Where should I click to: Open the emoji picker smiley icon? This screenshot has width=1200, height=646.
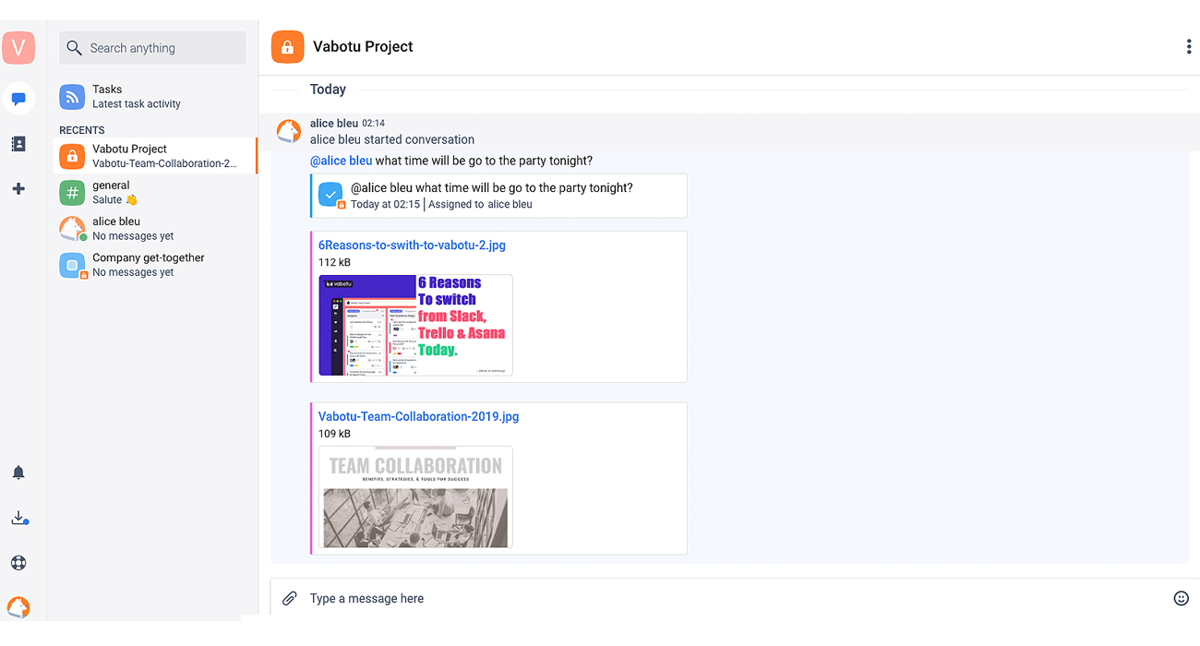pyautogui.click(x=1181, y=598)
